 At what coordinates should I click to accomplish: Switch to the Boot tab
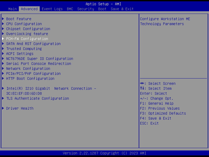click(x=102, y=9)
